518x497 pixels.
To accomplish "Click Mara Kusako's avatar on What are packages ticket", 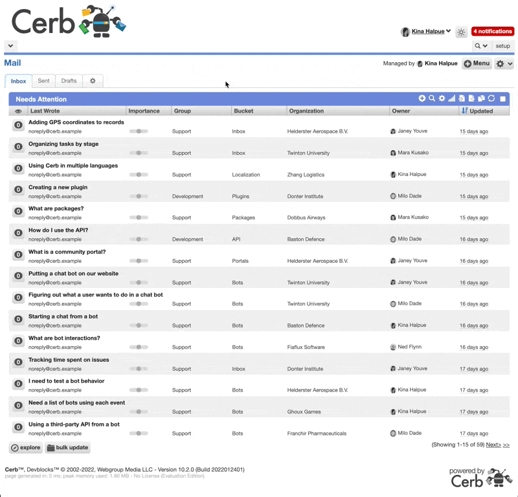I will pyautogui.click(x=393, y=217).
